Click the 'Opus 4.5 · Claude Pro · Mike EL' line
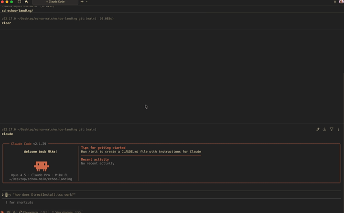The width and height of the screenshot is (344, 213). (x=40, y=175)
